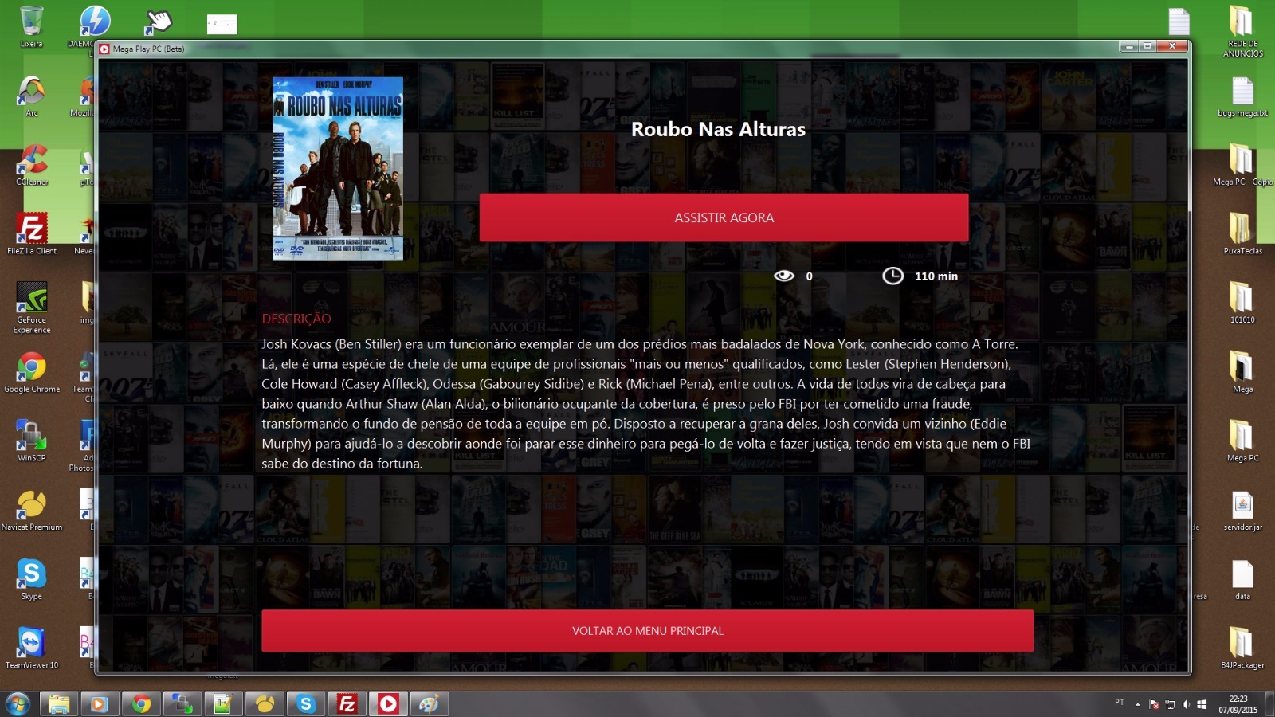Viewport: 1275px width, 717px height.
Task: Click the "110 min" duration text
Action: tap(936, 276)
